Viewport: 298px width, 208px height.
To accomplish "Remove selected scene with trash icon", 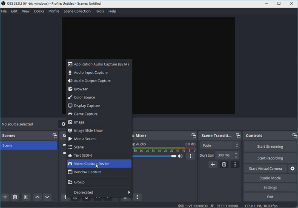I will pos(15,197).
